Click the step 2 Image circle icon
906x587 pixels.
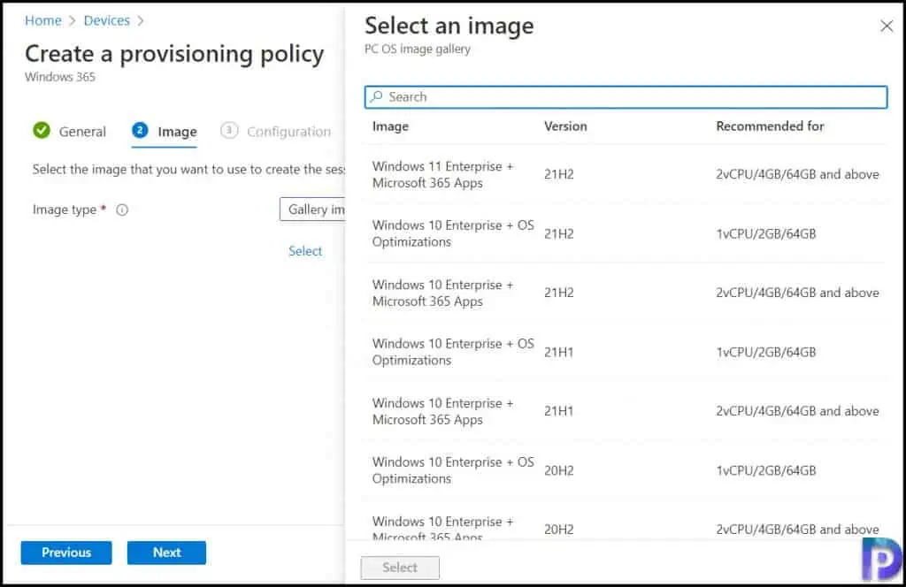(x=140, y=131)
